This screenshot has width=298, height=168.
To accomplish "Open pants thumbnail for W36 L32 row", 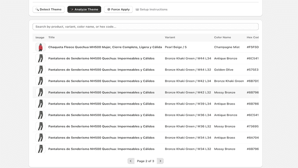I will click(40, 126).
